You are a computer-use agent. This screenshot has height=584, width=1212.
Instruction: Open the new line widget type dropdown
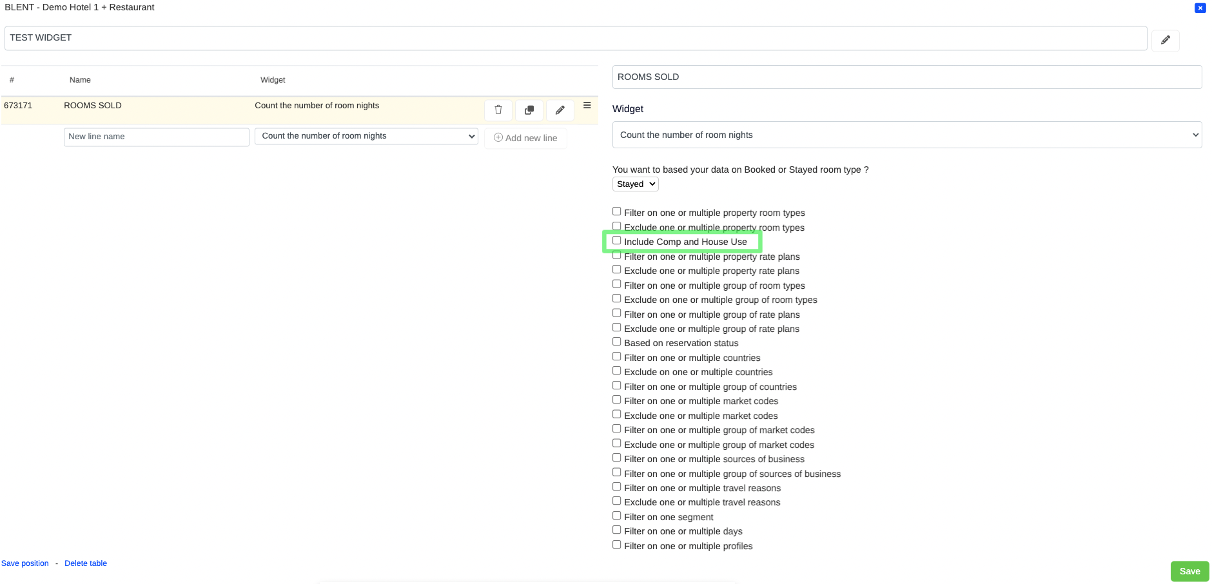tap(366, 136)
